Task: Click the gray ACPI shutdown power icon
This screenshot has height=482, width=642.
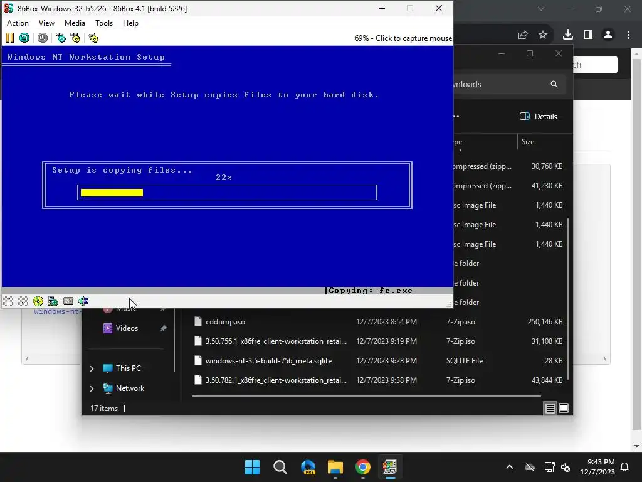Action: click(x=43, y=38)
